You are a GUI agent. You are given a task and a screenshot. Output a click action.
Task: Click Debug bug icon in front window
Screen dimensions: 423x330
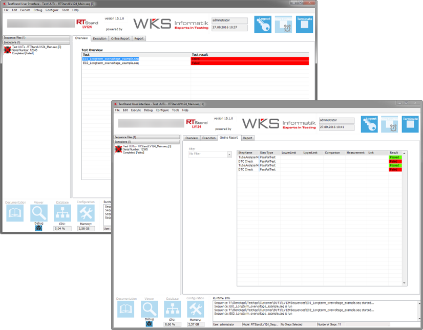pyautogui.click(x=149, y=324)
